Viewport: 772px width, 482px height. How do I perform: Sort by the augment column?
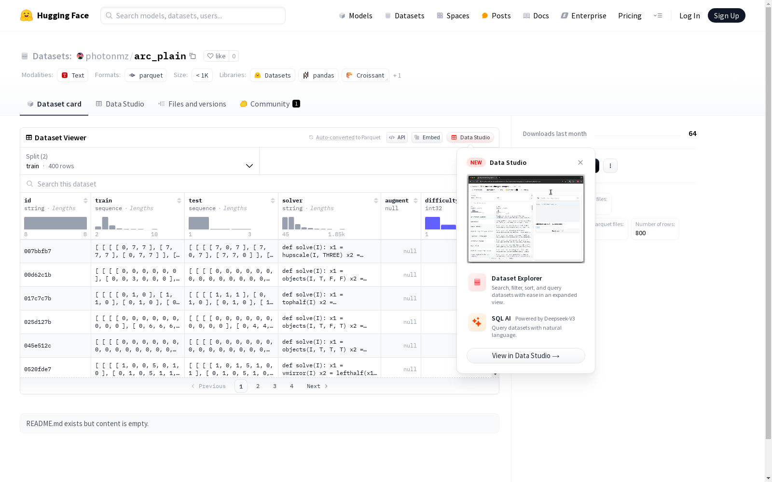(x=415, y=201)
